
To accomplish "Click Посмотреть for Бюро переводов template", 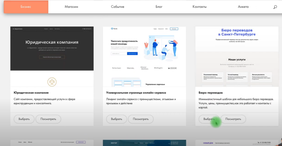I will click(233, 119).
